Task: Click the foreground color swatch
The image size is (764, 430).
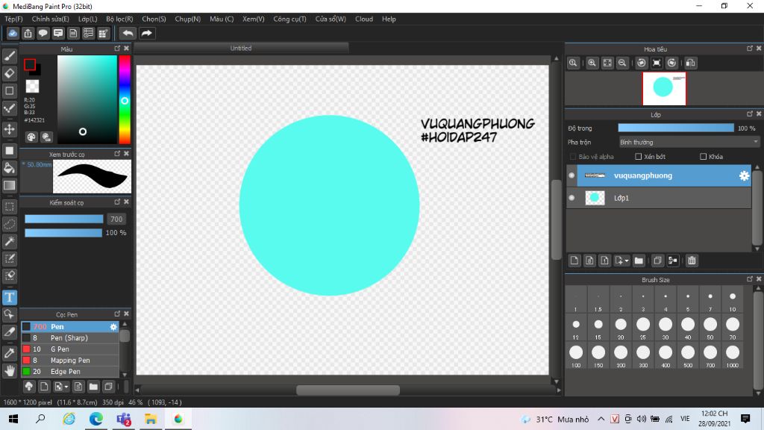Action: point(30,64)
